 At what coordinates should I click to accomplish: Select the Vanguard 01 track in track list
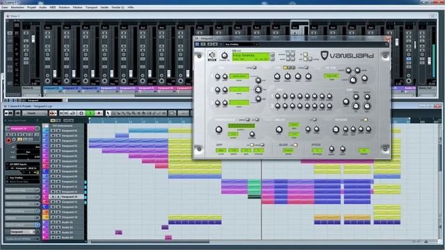coord(70,131)
